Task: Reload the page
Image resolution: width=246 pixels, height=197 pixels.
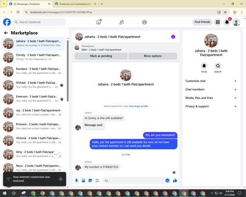Action: [18, 12]
